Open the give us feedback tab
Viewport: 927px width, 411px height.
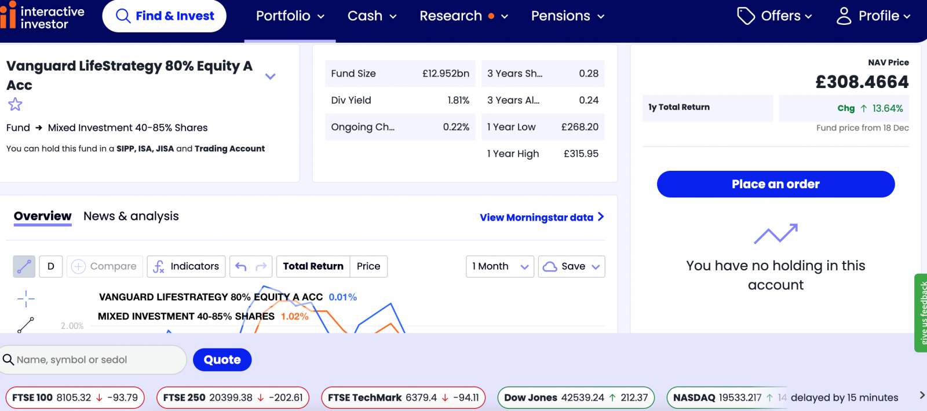921,313
